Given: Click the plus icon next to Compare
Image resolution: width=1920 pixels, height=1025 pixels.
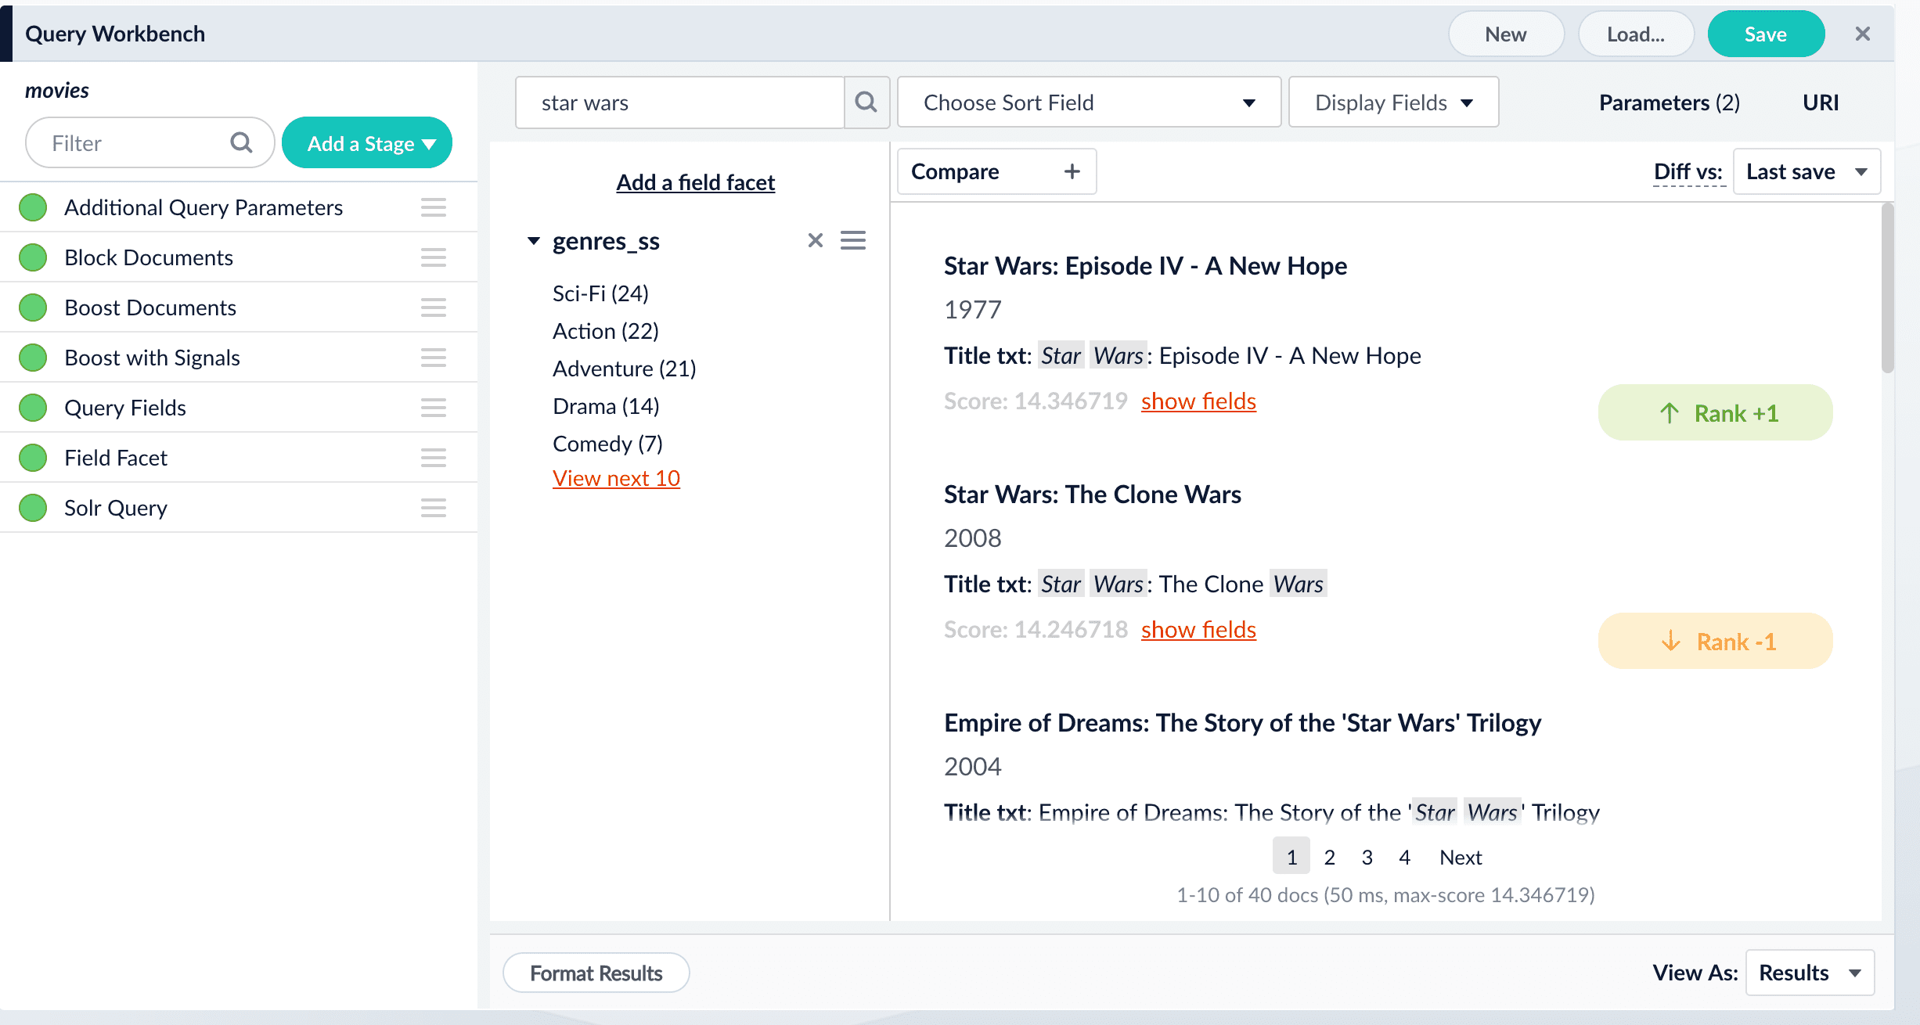Looking at the screenshot, I should [1072, 171].
